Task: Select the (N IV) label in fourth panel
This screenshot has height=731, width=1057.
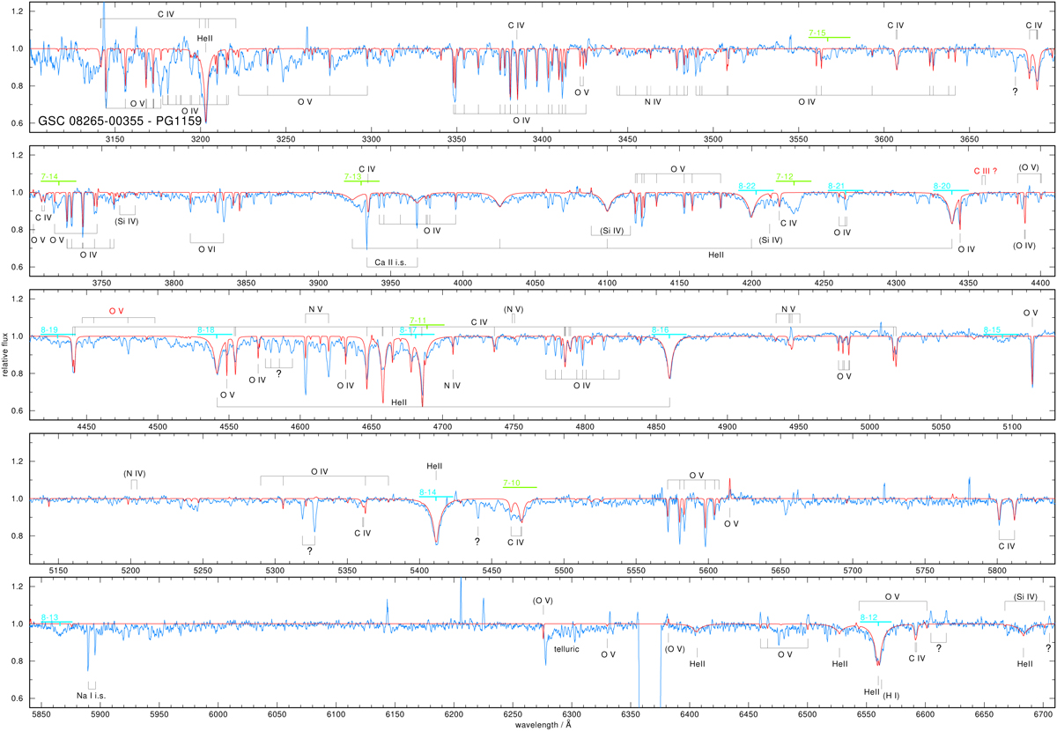Action: click(134, 474)
